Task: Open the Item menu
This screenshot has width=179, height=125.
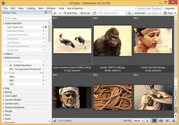Action: (x=41, y=8)
